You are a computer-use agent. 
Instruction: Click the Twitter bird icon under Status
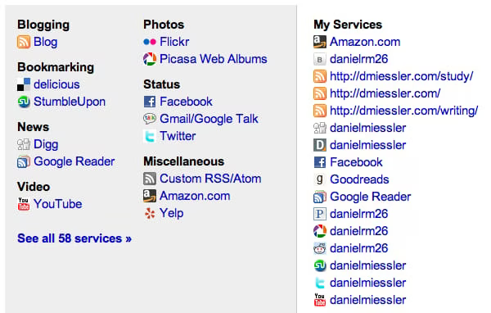[150, 136]
